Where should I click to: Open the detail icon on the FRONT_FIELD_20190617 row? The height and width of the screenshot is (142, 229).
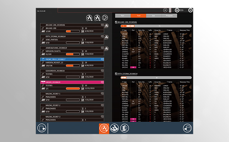coord(102,59)
